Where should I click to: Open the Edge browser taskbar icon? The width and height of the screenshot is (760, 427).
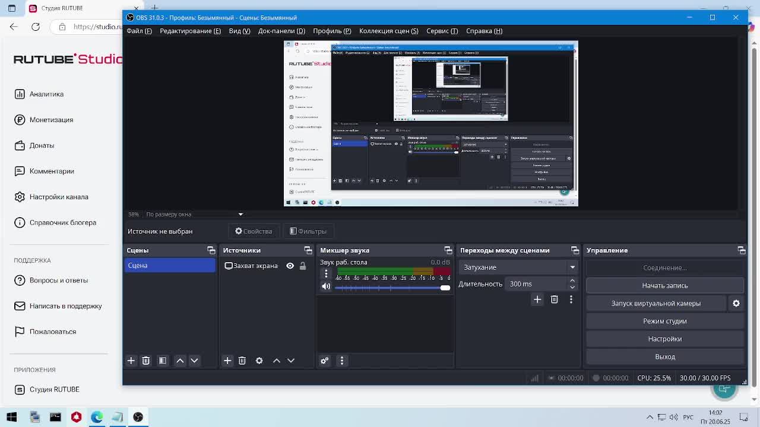click(97, 417)
